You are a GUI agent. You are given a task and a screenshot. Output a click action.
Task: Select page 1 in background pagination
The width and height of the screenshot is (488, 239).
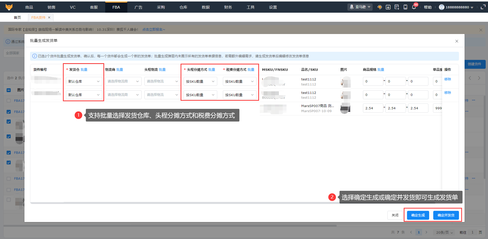tap(419, 232)
